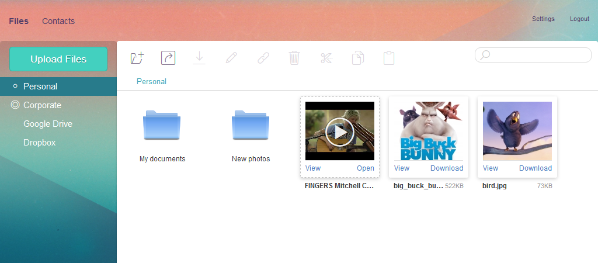Click inside the search field
598x263 pixels.
pyautogui.click(x=537, y=55)
